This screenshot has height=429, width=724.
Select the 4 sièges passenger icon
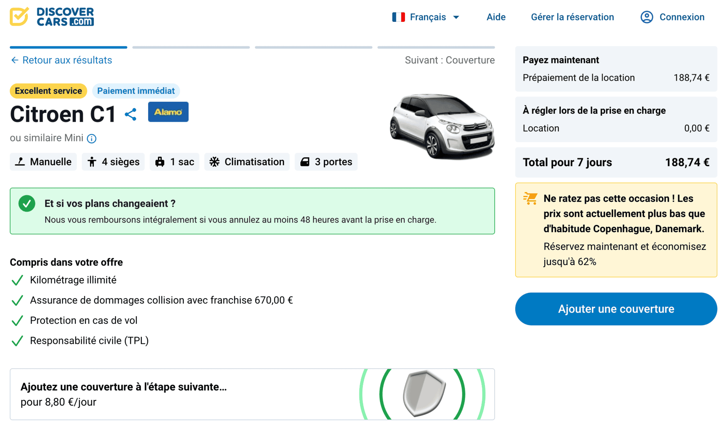92,162
